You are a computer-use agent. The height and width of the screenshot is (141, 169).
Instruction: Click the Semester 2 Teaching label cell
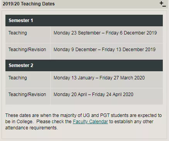28,80
